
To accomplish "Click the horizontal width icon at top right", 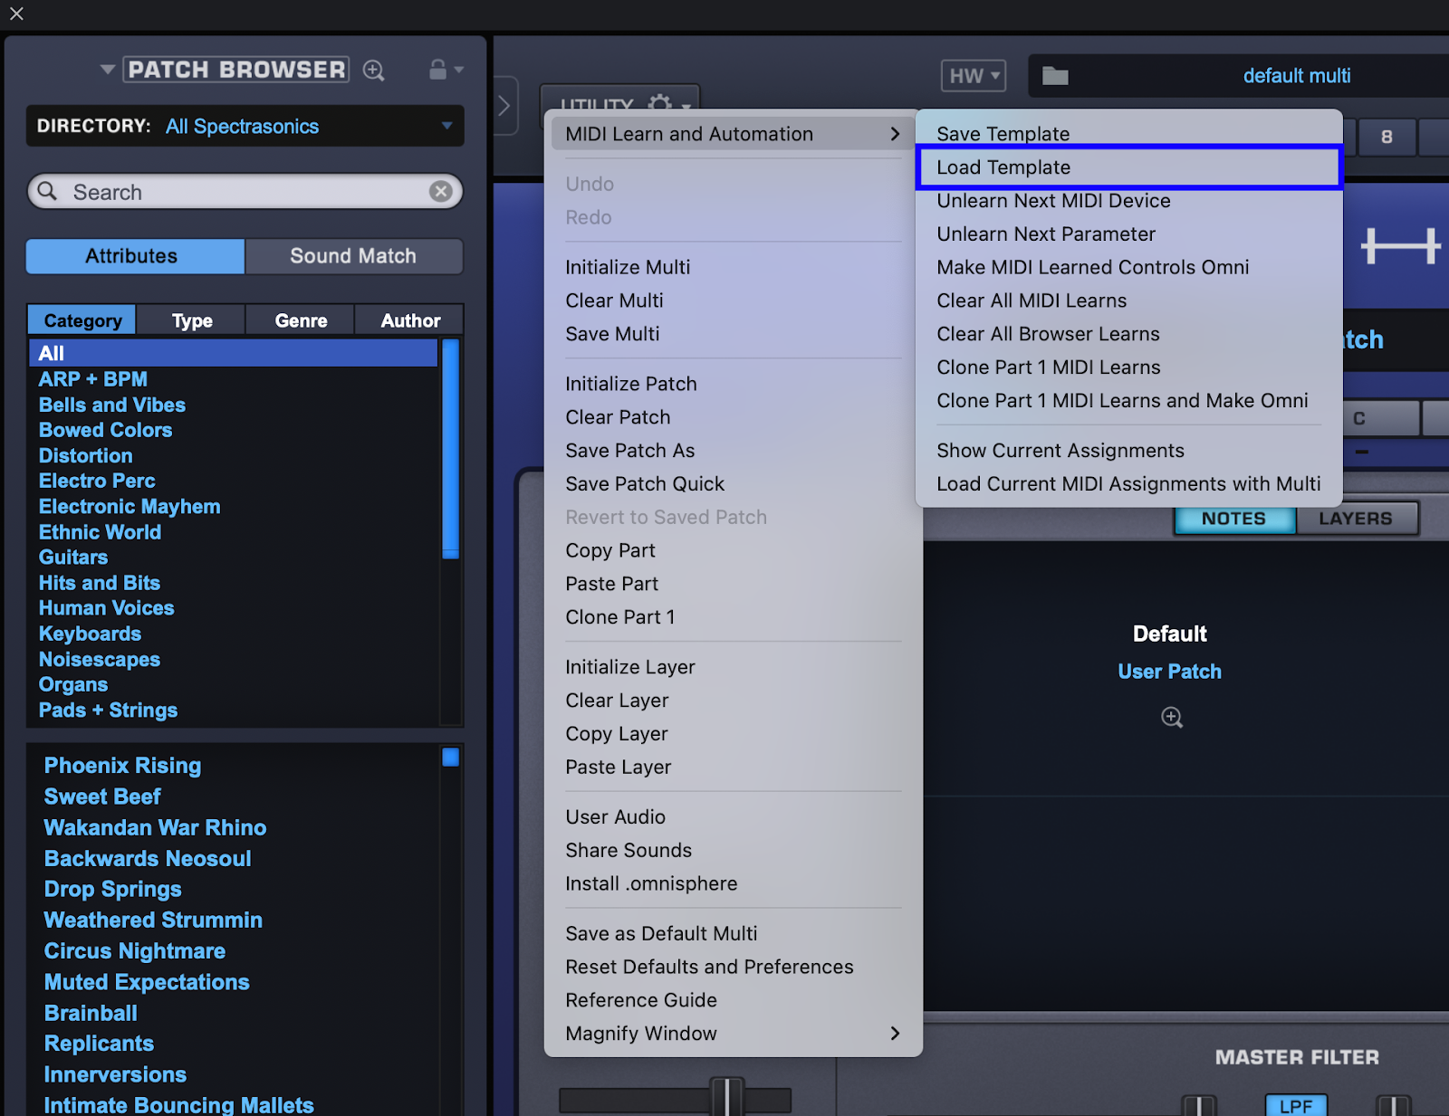I will point(1401,245).
